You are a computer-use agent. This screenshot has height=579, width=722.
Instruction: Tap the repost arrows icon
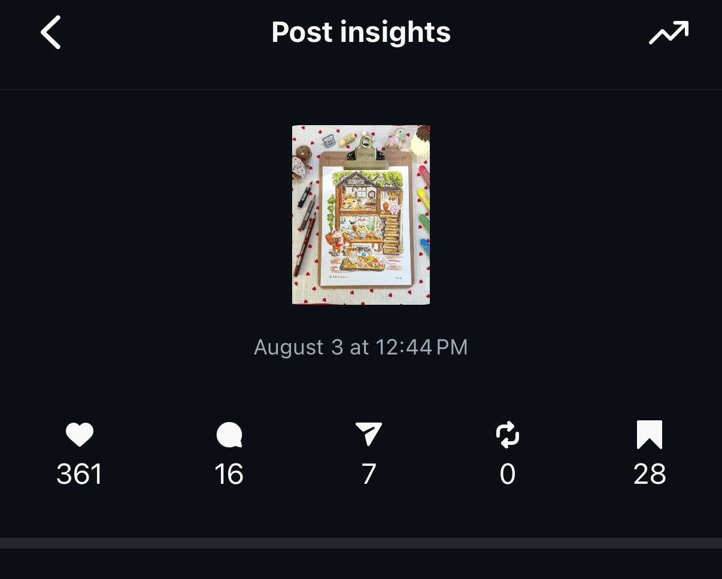(508, 434)
